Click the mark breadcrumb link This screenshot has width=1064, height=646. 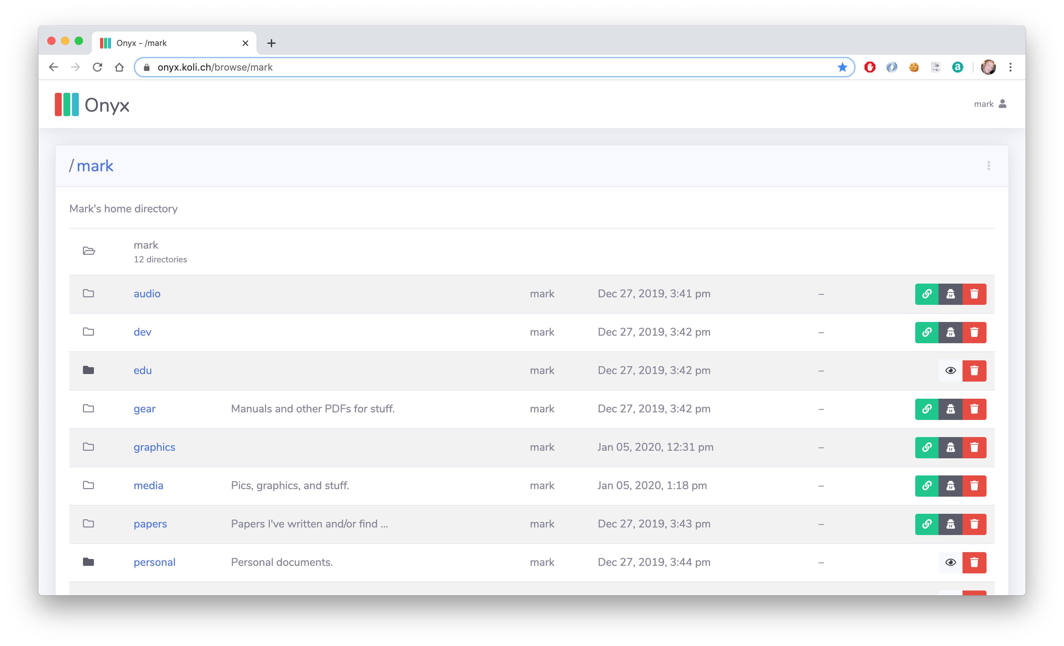point(95,166)
